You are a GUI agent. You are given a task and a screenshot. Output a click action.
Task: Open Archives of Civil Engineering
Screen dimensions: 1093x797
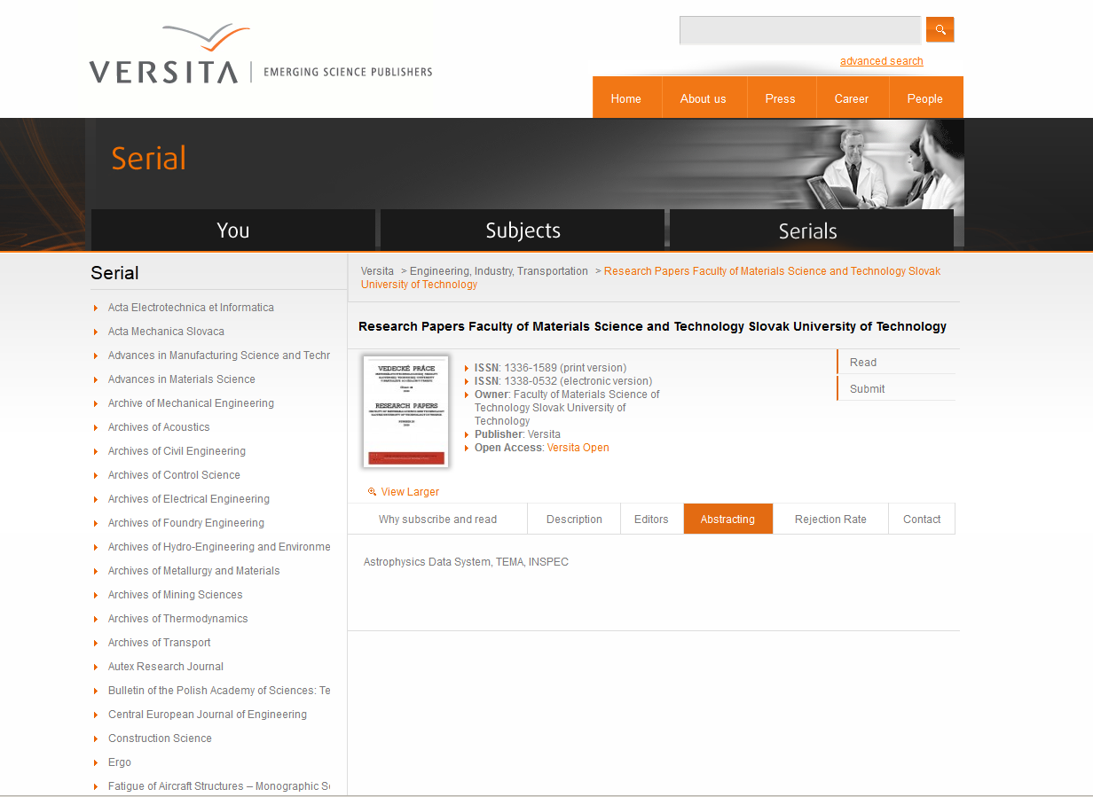pyautogui.click(x=177, y=451)
